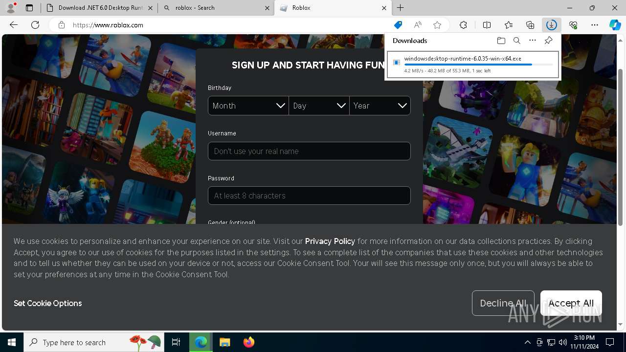Close the roblox - Search tab

pyautogui.click(x=267, y=8)
